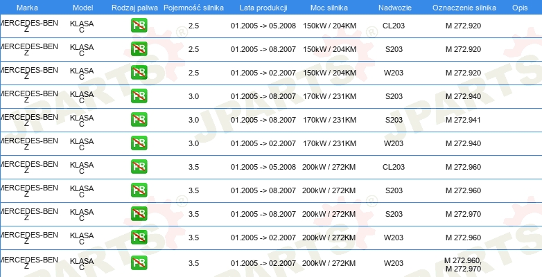The image size is (542, 277).
Task: Select '01.2005 -> 05.2008' in the 3.5 row
Action: point(263,167)
